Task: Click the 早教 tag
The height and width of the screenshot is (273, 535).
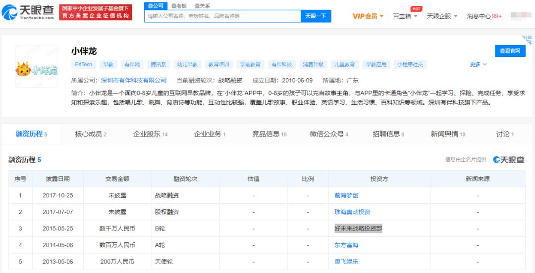Action: 108,64
